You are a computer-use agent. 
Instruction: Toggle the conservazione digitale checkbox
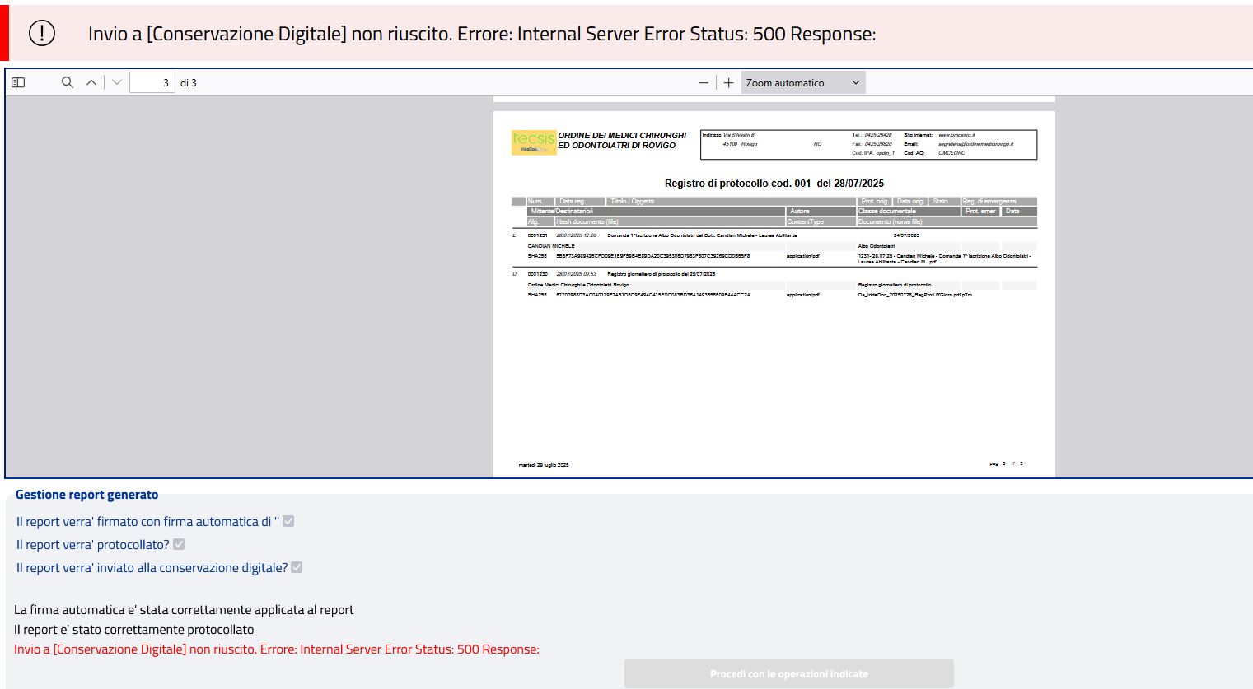(297, 567)
